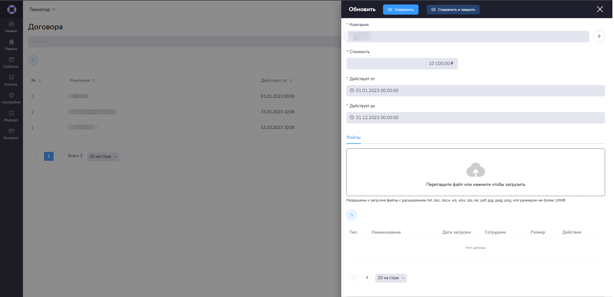Screen dimensions: 614x297
Task: Switch to the Файлы tab
Action: tap(353, 138)
